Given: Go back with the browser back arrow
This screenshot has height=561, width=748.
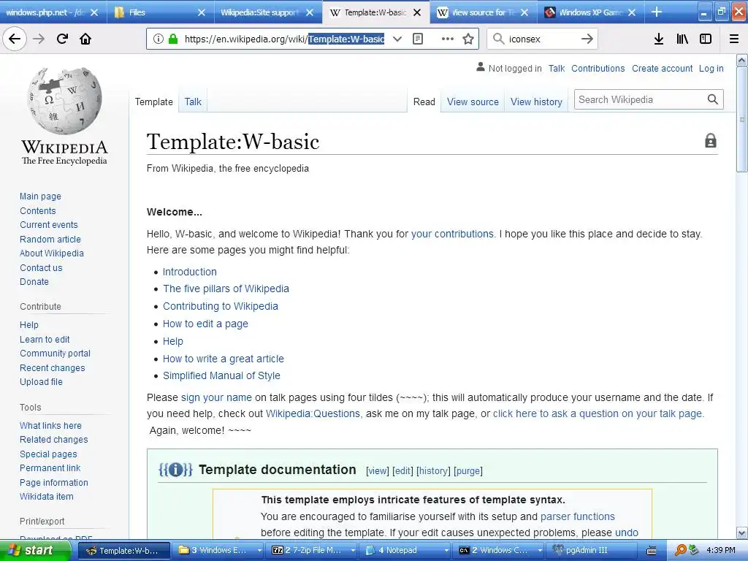Looking at the screenshot, I should pyautogui.click(x=15, y=39).
